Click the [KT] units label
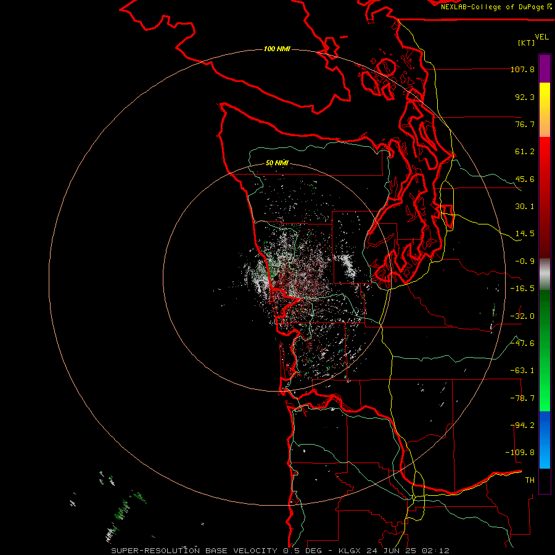Image resolution: width=555 pixels, height=555 pixels. [526, 43]
